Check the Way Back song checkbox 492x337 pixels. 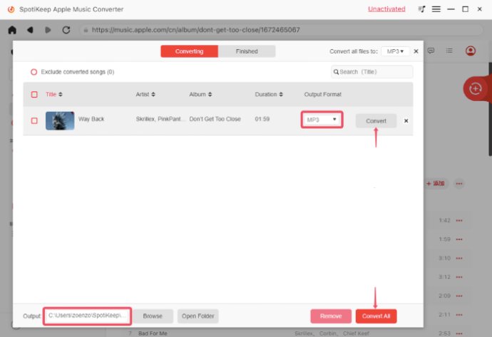tap(34, 120)
